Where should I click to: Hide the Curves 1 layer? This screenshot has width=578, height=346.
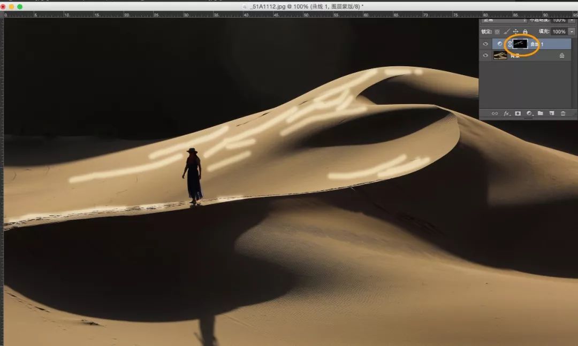[485, 44]
